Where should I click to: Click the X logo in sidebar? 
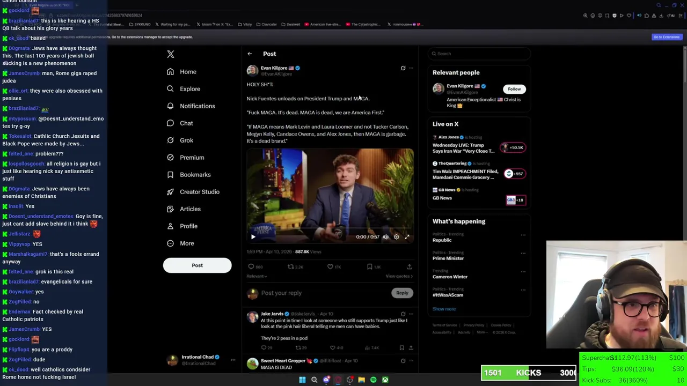click(171, 54)
